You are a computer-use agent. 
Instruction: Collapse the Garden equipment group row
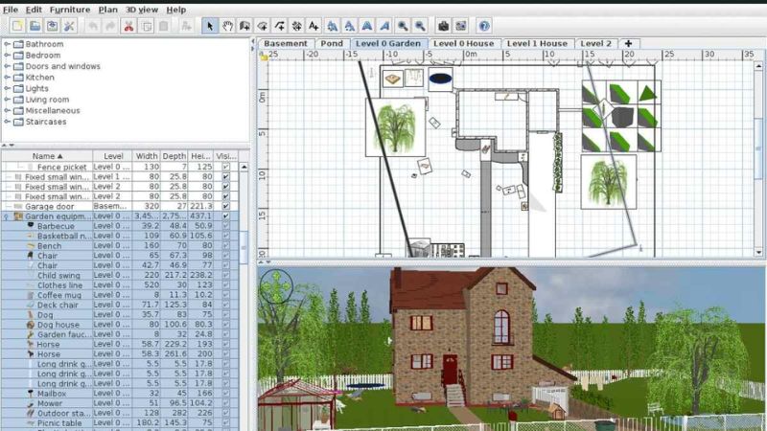[x=7, y=216]
